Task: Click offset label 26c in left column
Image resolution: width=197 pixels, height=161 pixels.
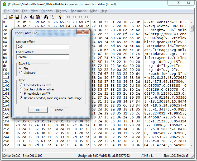Action: click(6, 145)
